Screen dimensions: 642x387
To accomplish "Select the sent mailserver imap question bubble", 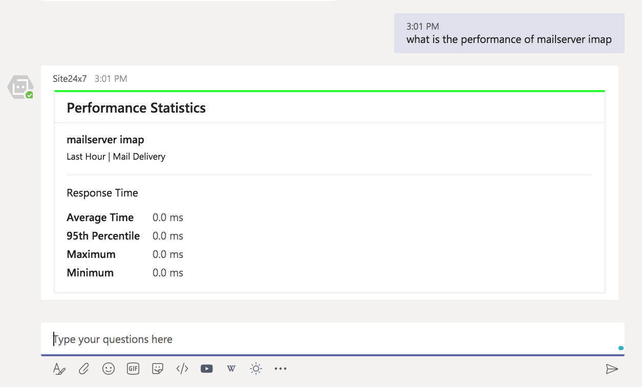I will 509,34.
